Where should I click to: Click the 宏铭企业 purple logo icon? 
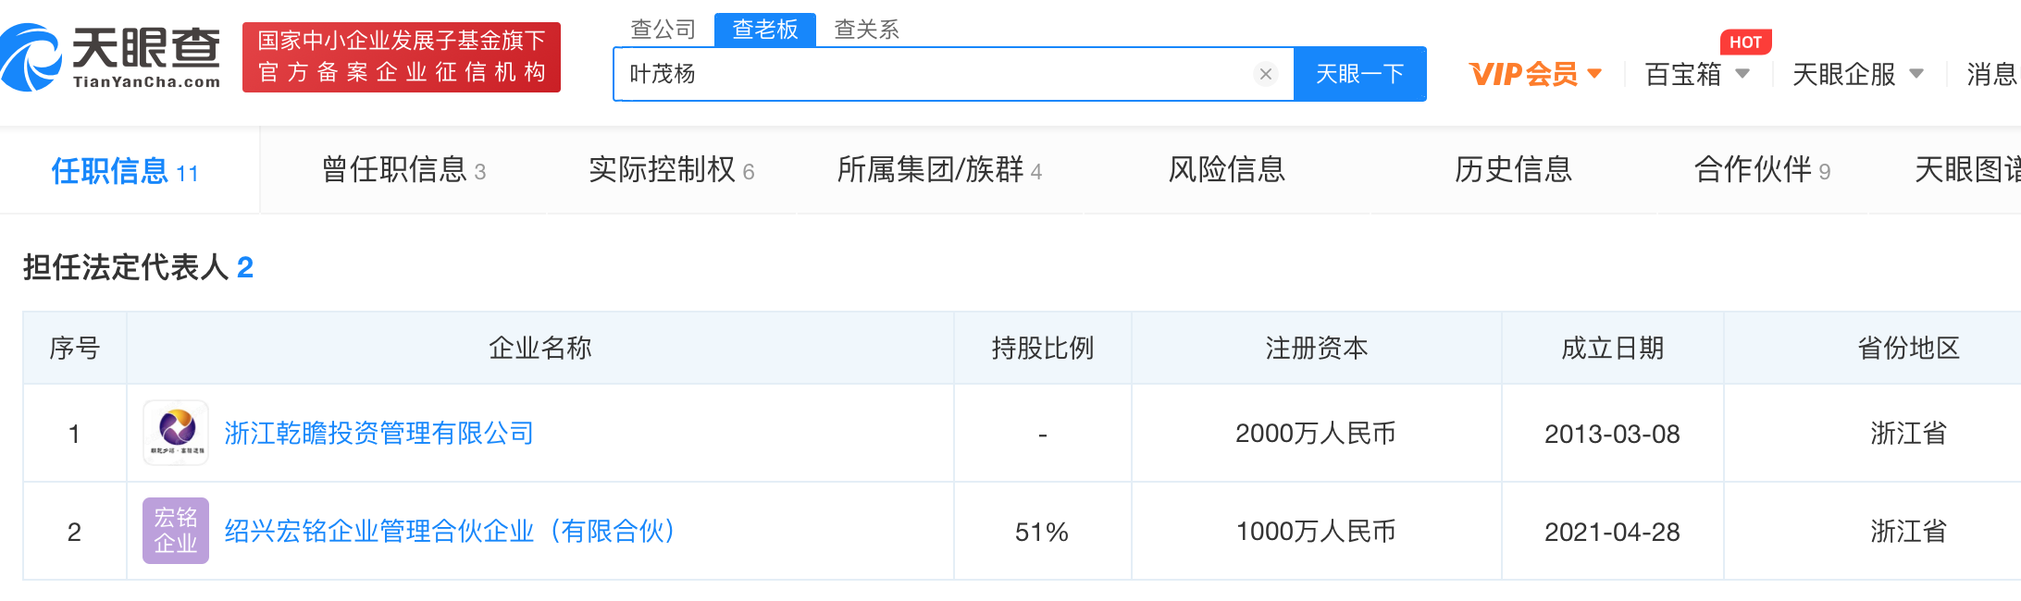coord(176,531)
